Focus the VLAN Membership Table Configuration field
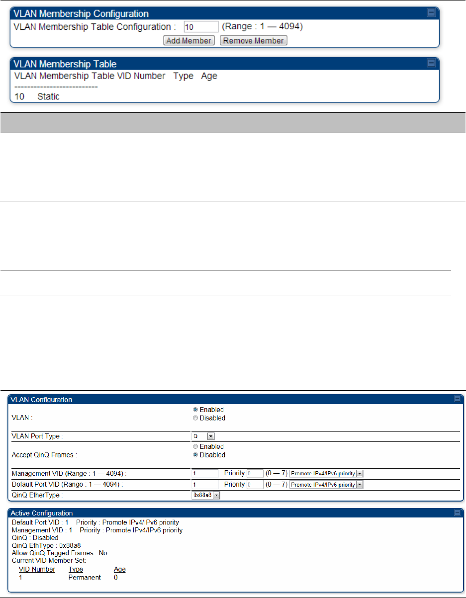 [x=201, y=26]
